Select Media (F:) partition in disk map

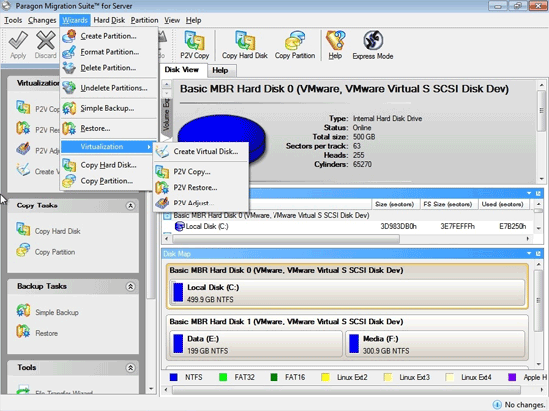pyautogui.click(x=435, y=344)
